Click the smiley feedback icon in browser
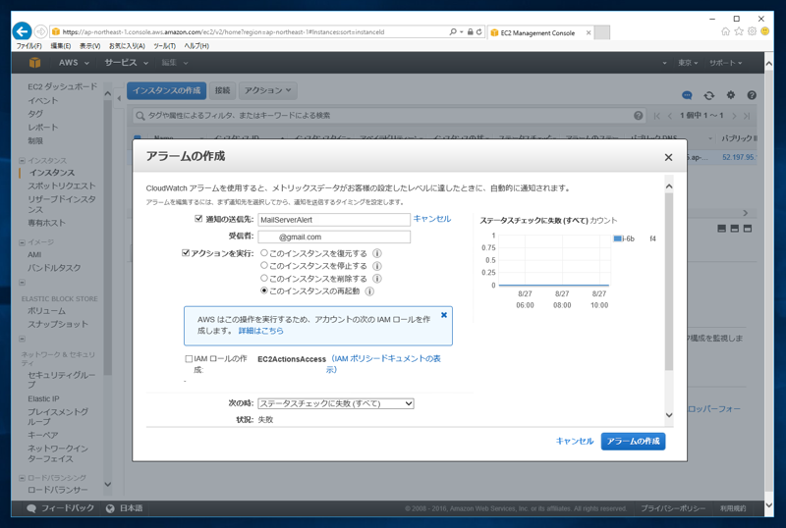The width and height of the screenshot is (786, 528). click(x=765, y=31)
